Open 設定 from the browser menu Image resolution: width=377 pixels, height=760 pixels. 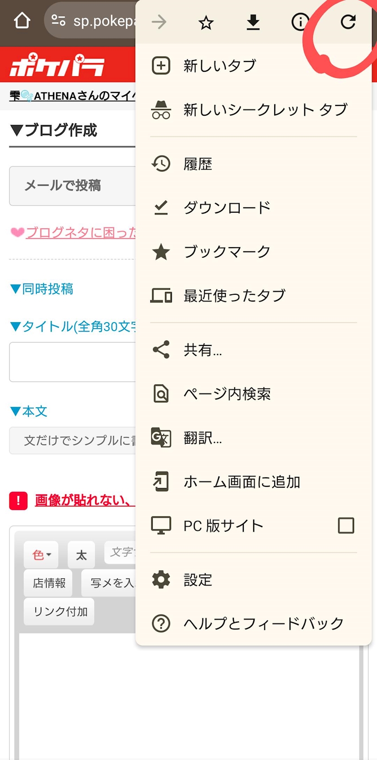[197, 580]
